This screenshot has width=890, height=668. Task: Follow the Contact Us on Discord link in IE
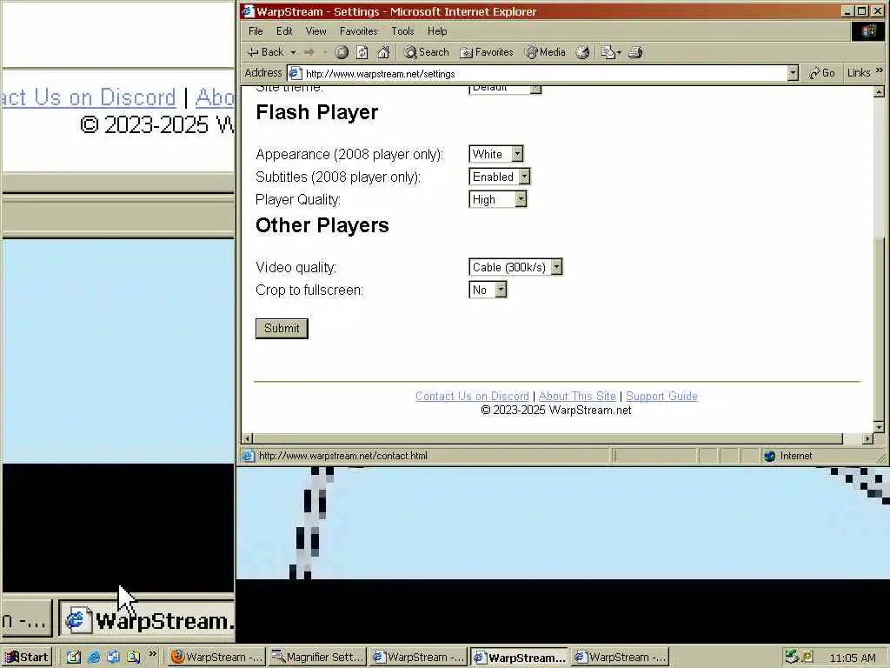coord(472,396)
